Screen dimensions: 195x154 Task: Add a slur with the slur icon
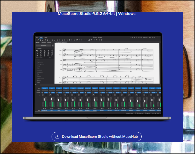77,40
